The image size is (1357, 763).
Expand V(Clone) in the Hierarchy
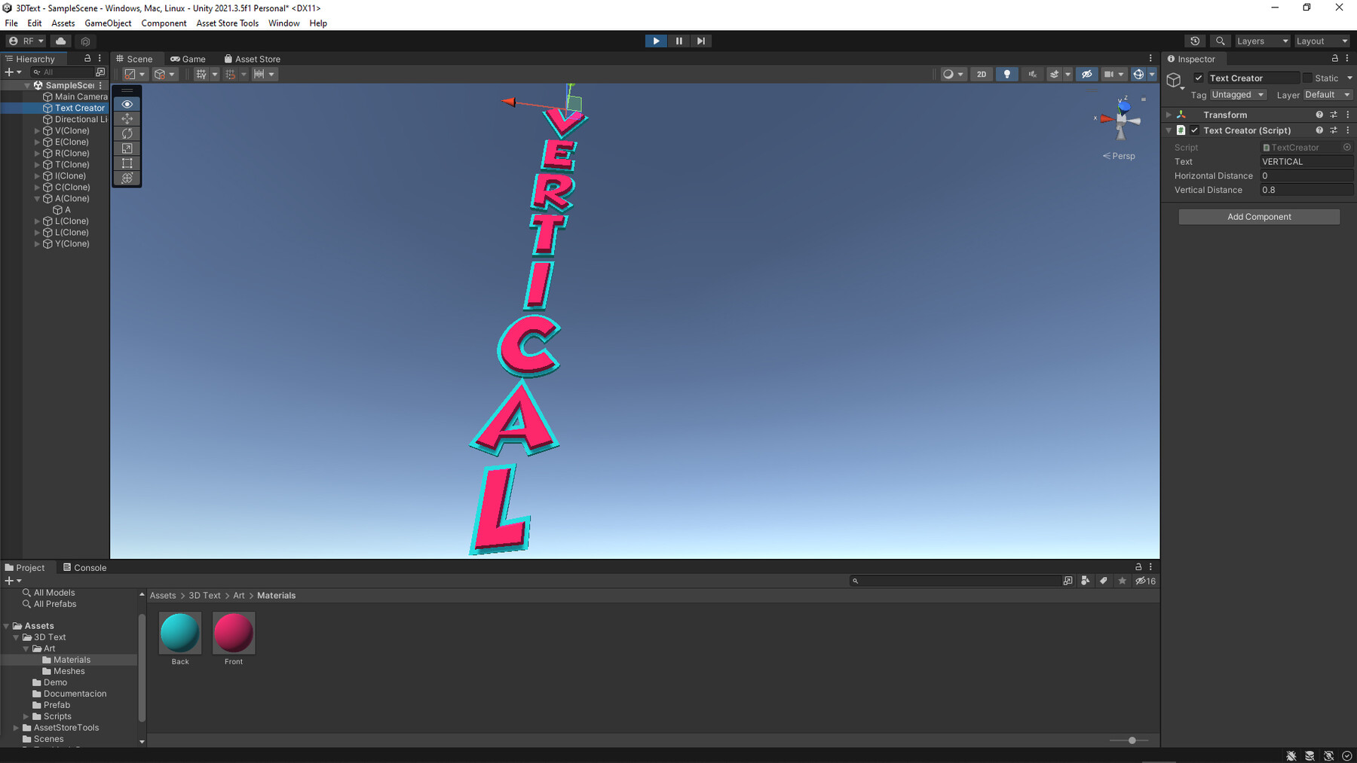click(37, 131)
